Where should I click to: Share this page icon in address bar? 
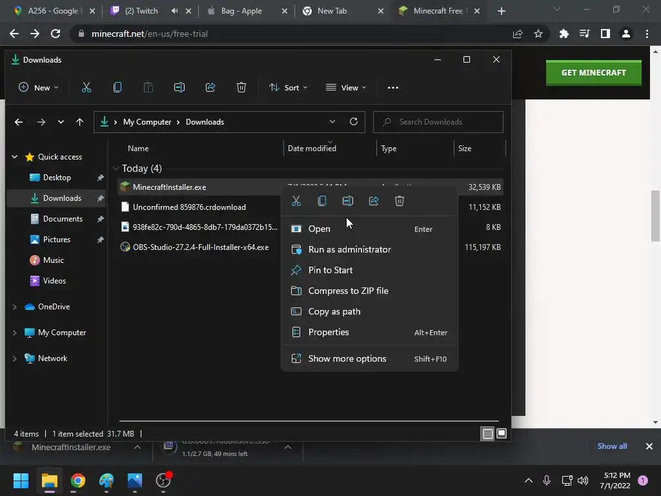coord(518,34)
